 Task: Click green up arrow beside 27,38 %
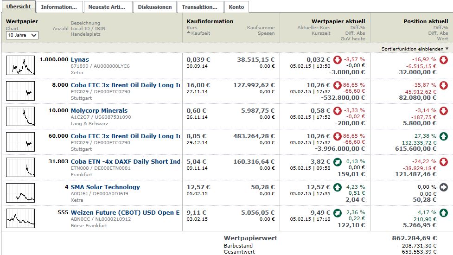pyautogui.click(x=444, y=136)
